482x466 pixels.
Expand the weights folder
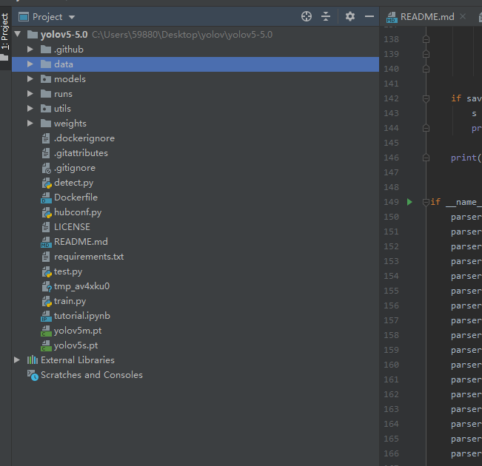point(30,124)
